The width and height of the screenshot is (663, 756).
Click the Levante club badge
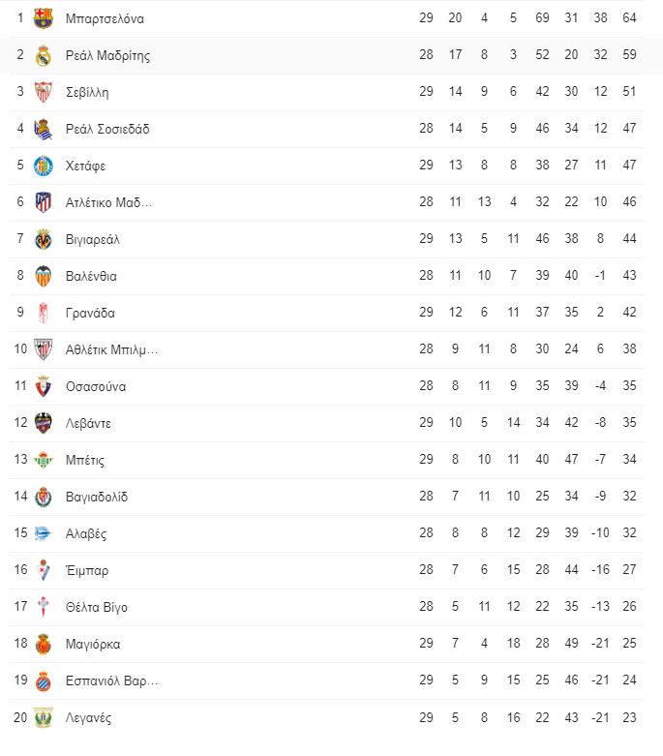point(43,423)
